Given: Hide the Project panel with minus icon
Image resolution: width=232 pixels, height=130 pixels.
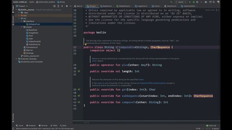Looking at the screenshot, I should point(70,6).
